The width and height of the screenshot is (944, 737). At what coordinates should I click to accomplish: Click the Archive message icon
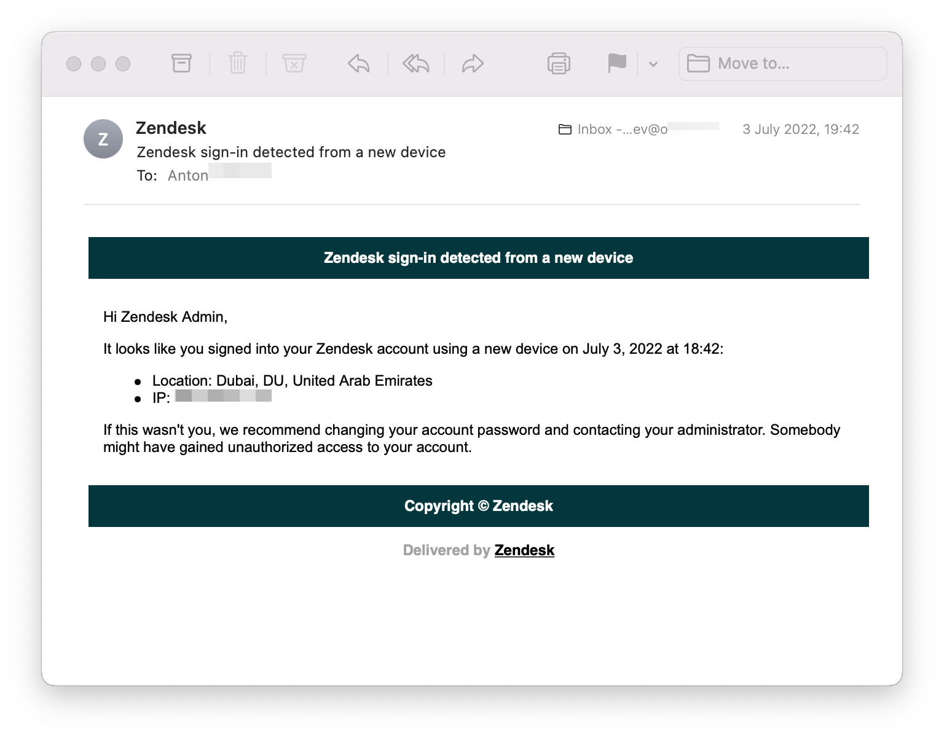tap(181, 63)
